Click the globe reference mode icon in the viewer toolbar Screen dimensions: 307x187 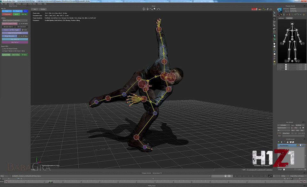pos(274,36)
